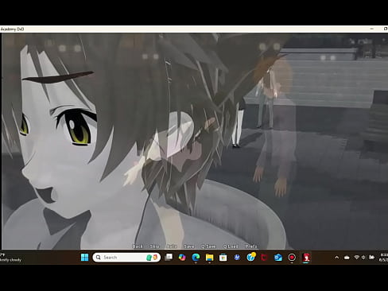Open Microsoft Edge from the taskbar

click(x=196, y=257)
